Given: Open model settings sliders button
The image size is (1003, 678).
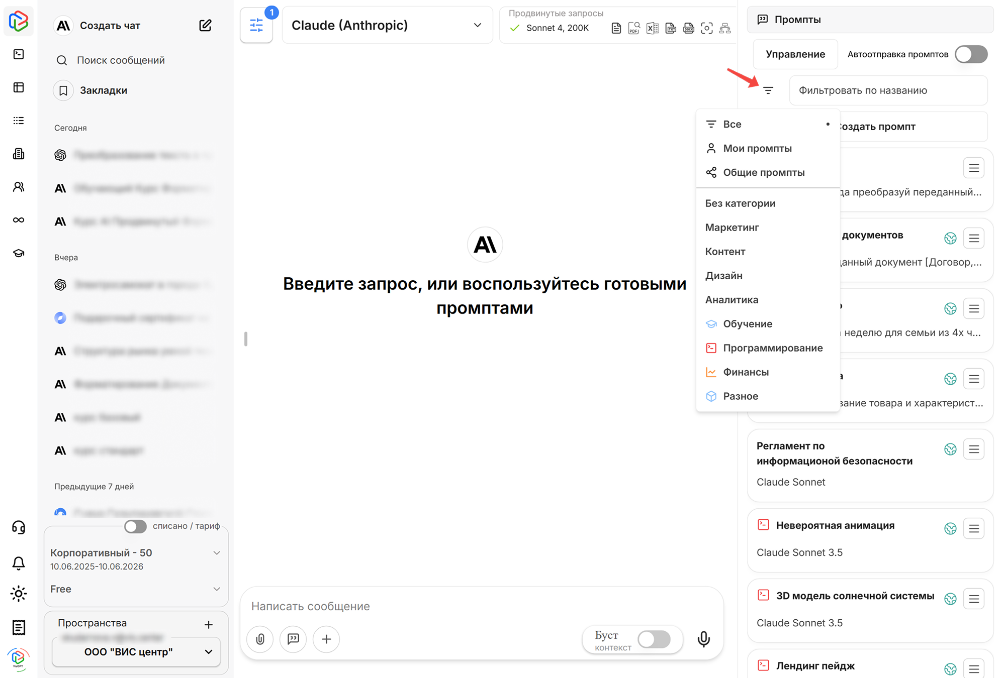Looking at the screenshot, I should (256, 25).
